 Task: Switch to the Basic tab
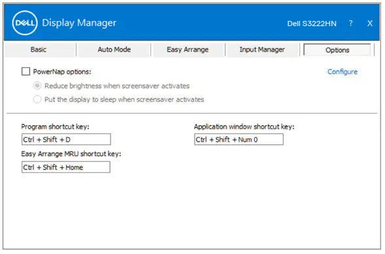click(39, 50)
